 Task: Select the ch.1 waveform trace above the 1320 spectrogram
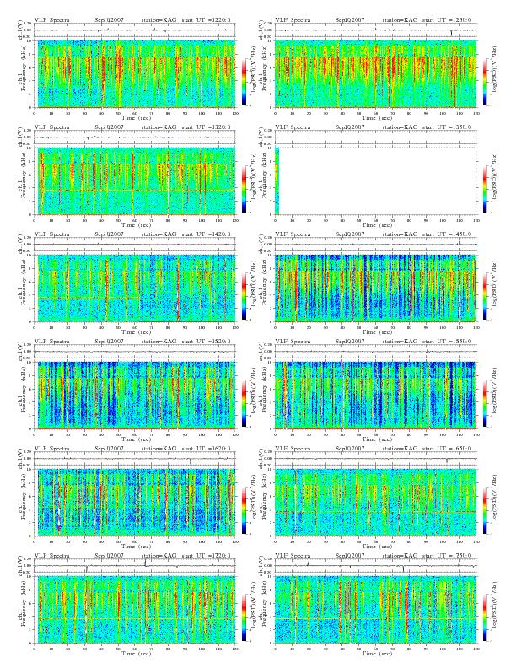click(135, 137)
